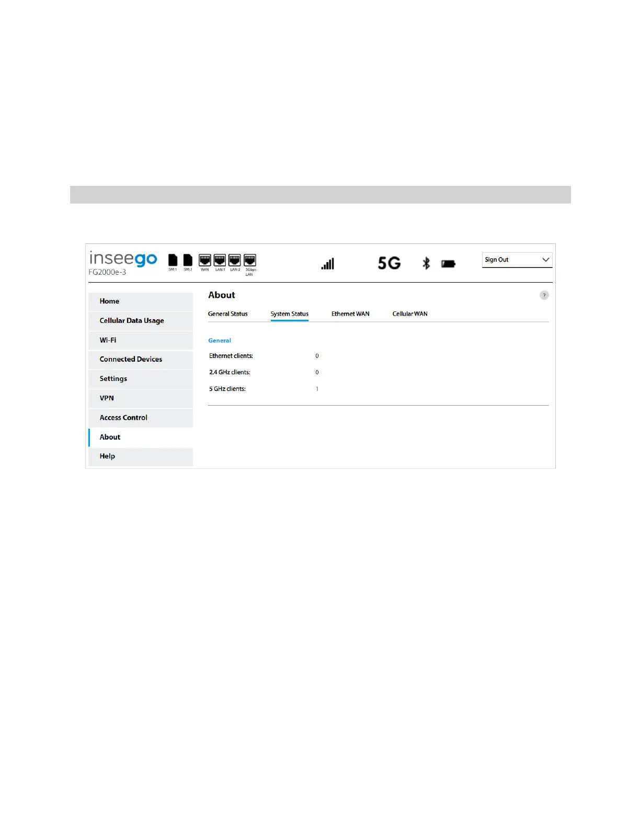Screen dimensions: 640x829
Task: Click the cellular signal strength bars
Action: click(328, 264)
